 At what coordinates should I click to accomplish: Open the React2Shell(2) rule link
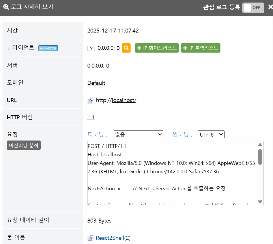tap(113, 238)
